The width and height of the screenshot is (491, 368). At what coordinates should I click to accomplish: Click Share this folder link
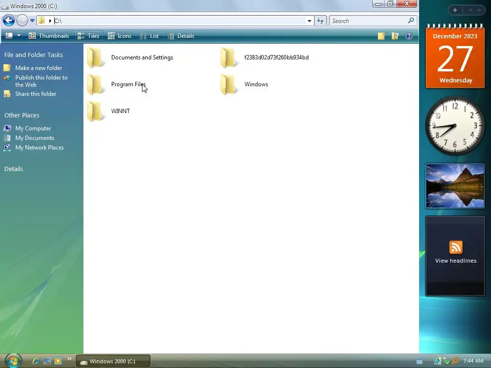pos(35,94)
